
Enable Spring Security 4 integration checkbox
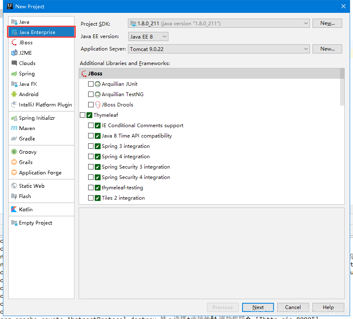pyautogui.click(x=91, y=177)
